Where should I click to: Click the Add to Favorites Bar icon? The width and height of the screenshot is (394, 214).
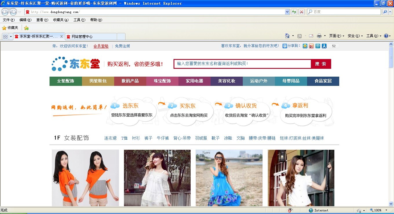(26, 28)
